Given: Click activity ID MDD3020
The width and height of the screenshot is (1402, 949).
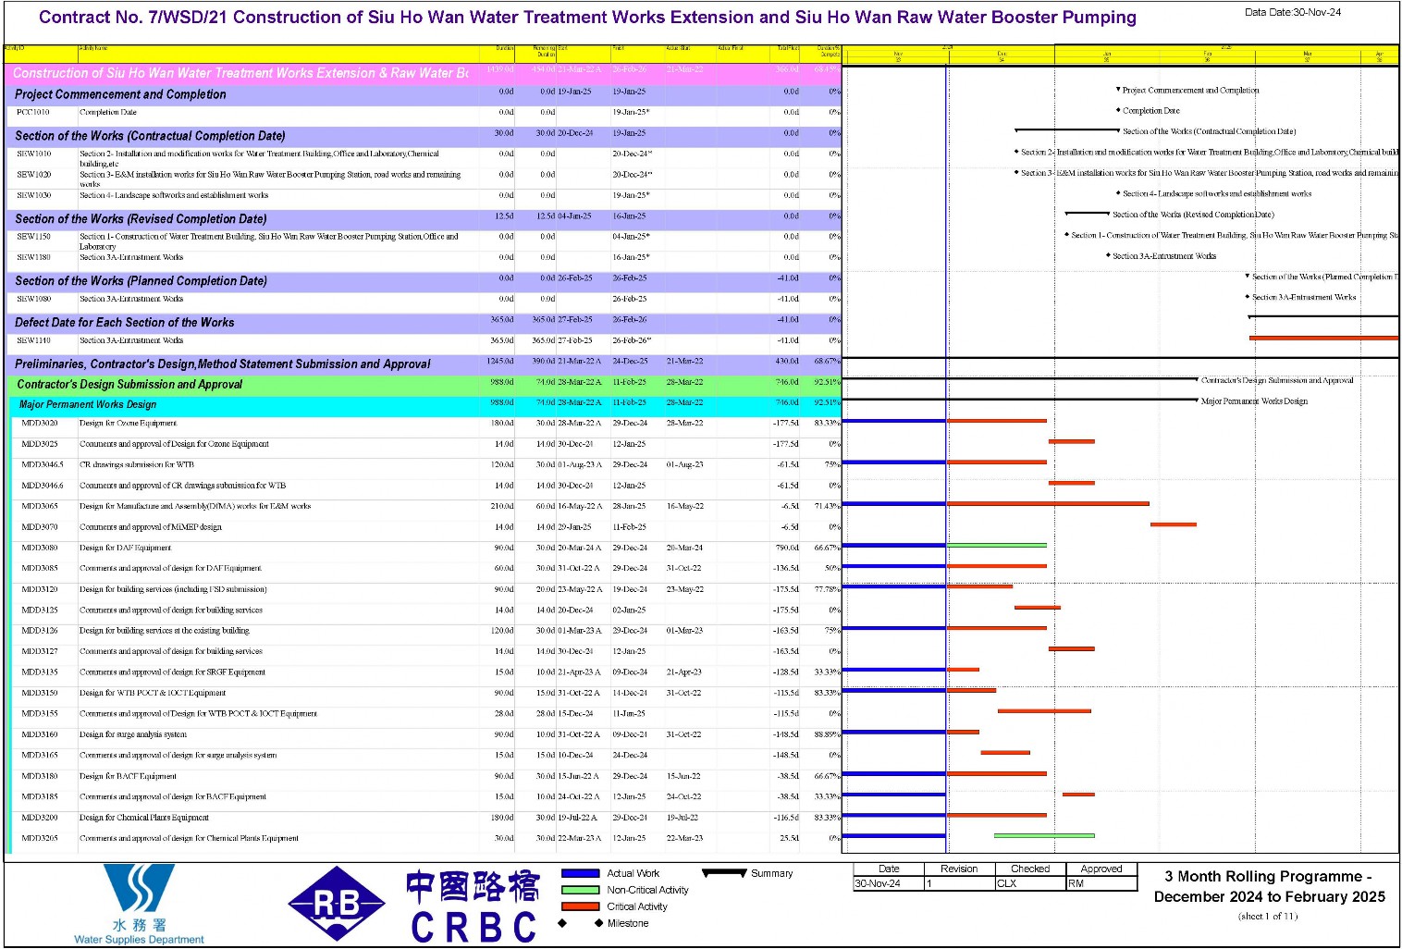Looking at the screenshot, I should click(x=40, y=424).
